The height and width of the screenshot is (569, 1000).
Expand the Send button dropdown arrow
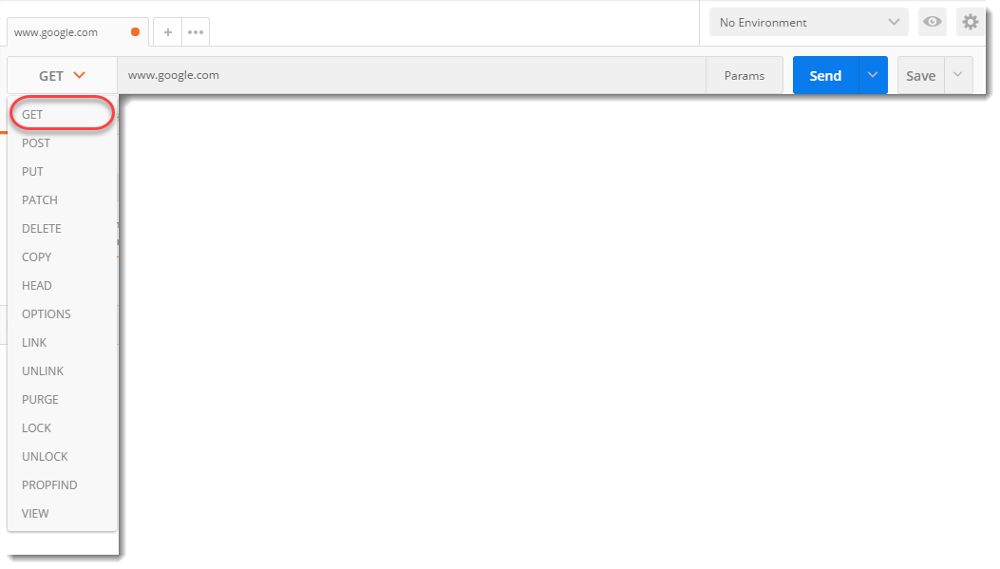click(873, 75)
